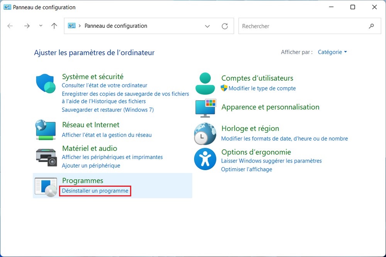The width and height of the screenshot is (386, 257).
Task: Open the Comptes d'utilisateurs category
Action: pyautogui.click(x=257, y=78)
